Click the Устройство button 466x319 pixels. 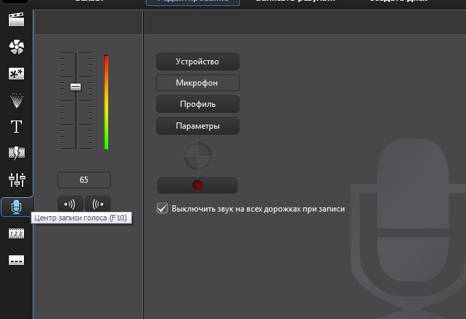(x=197, y=62)
